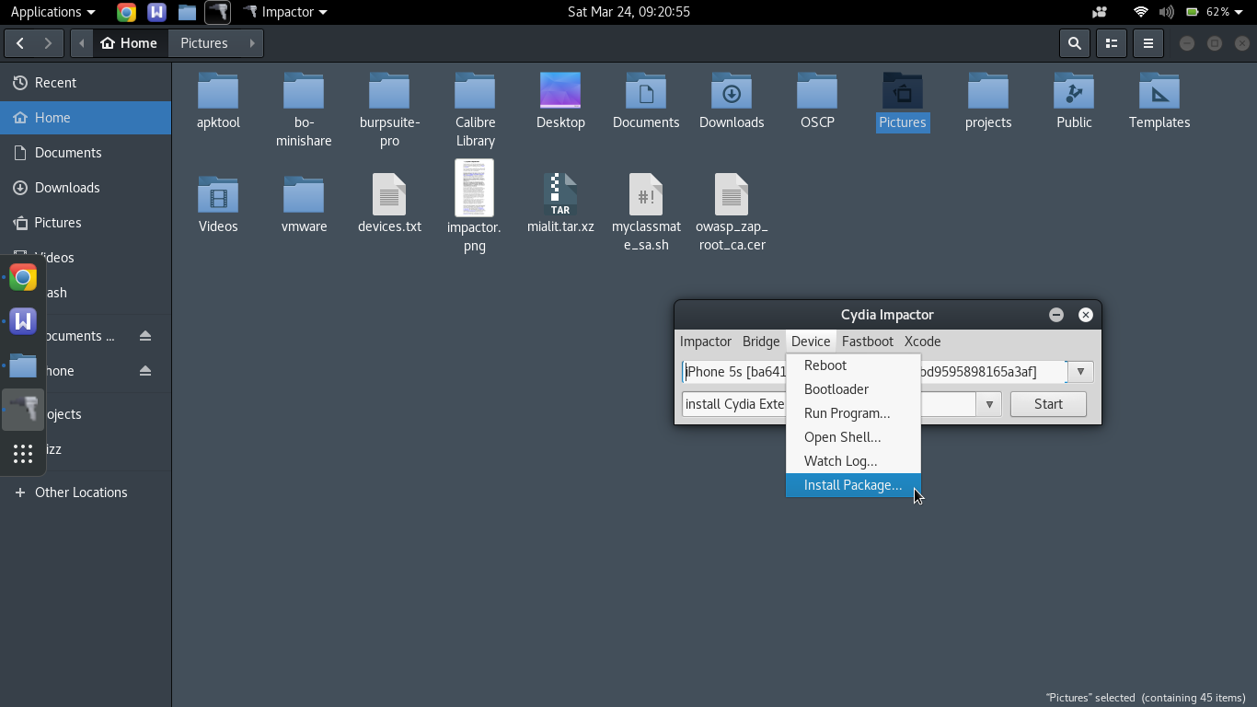The width and height of the screenshot is (1257, 707).
Task: Select the myclassmate_sa.sh script file
Action: (646, 214)
